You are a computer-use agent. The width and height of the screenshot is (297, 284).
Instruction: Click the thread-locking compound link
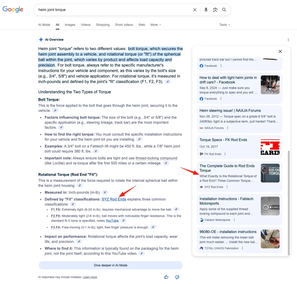[156, 158]
